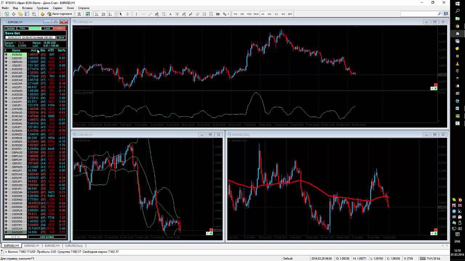Click the Save button beside list name
Viewport: 465px width, 261px height.
[61, 37]
